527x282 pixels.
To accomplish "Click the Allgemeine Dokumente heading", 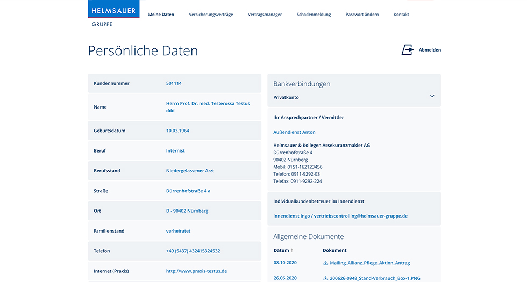I will (309, 237).
